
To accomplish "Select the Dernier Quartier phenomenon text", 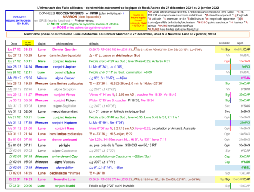I will (65, 49).
